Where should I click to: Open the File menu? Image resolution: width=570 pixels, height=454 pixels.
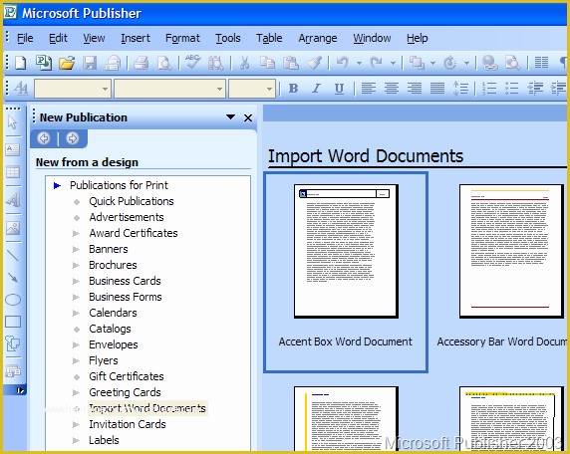tap(25, 38)
